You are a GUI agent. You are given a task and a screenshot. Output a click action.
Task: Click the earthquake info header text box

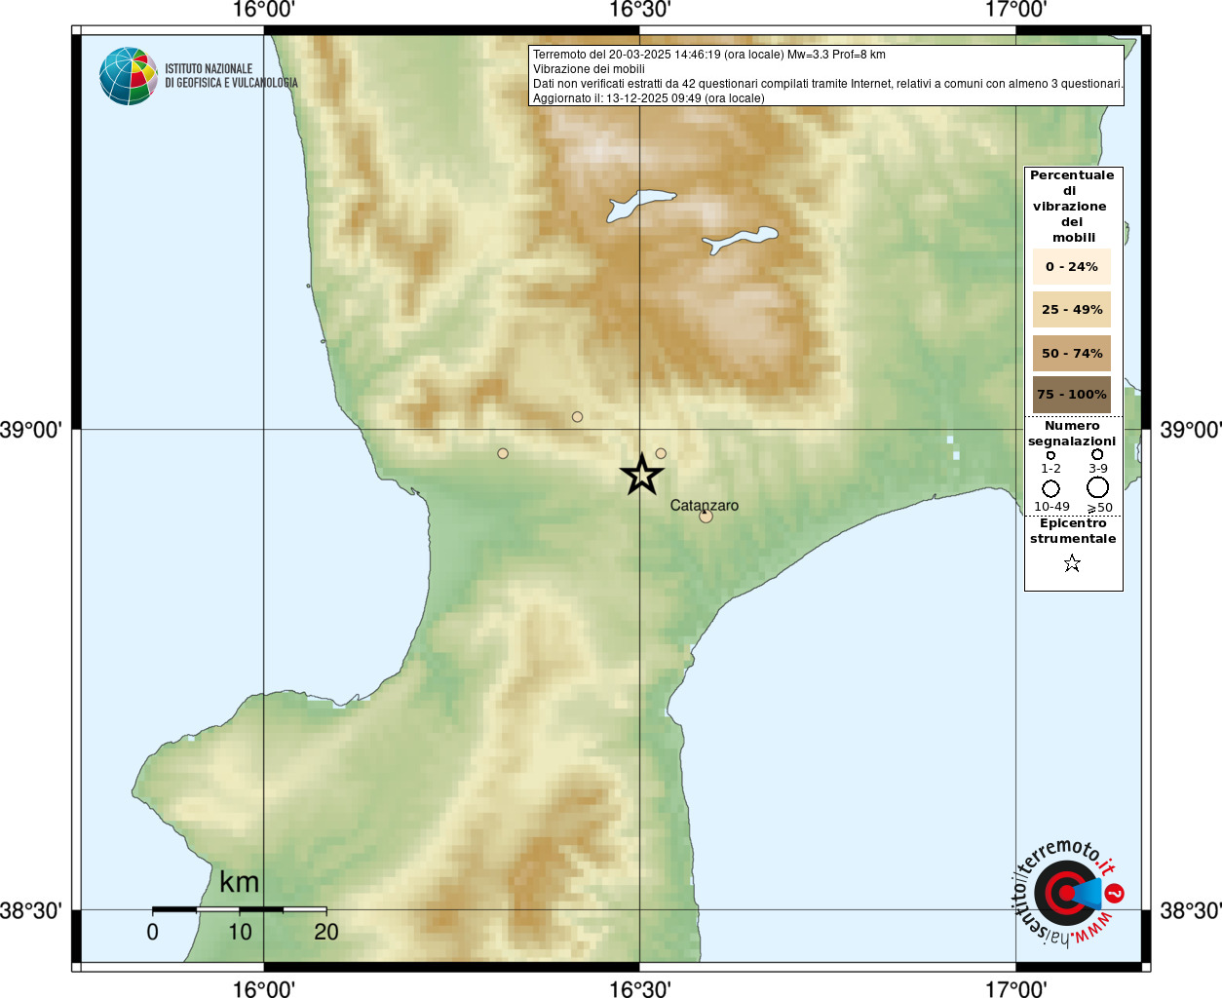826,76
